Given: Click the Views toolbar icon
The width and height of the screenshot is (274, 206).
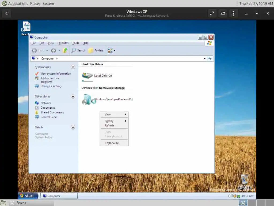Looking at the screenshot, I should coord(110,50).
